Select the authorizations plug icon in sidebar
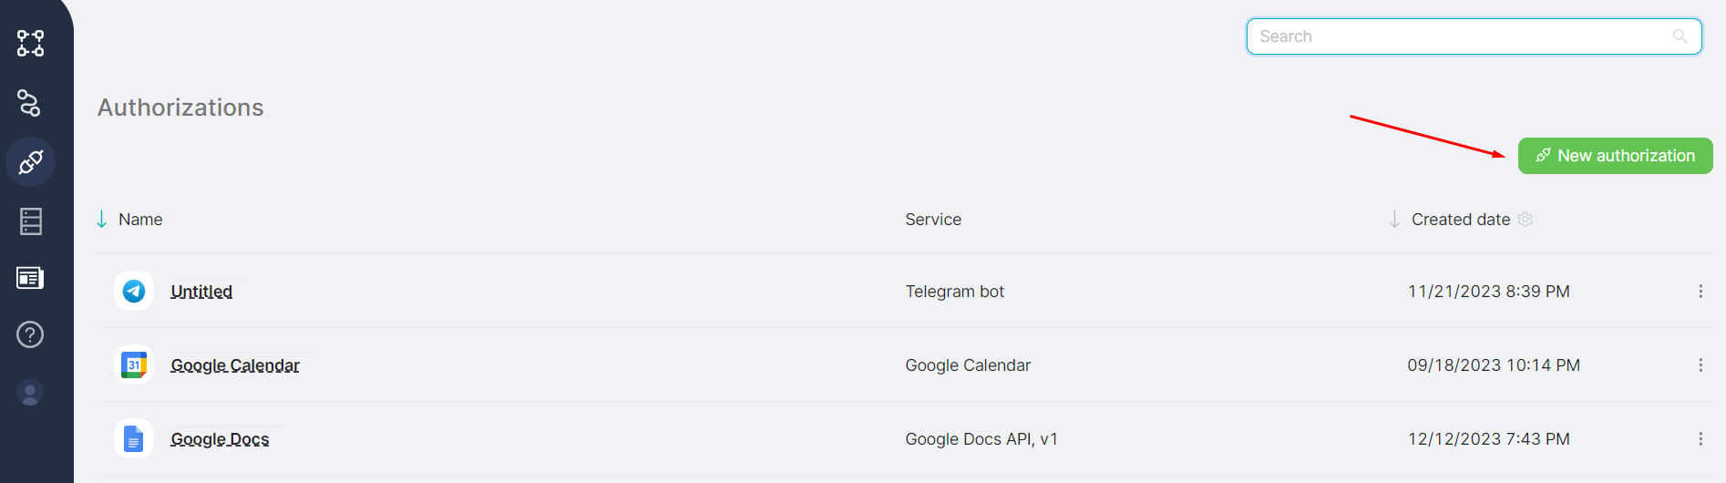This screenshot has width=1726, height=483. pos(30,162)
